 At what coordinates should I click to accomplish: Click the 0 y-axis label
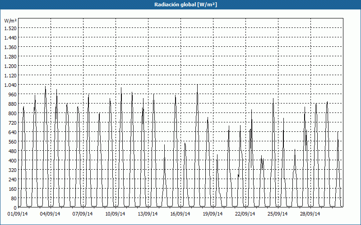pos(15,208)
